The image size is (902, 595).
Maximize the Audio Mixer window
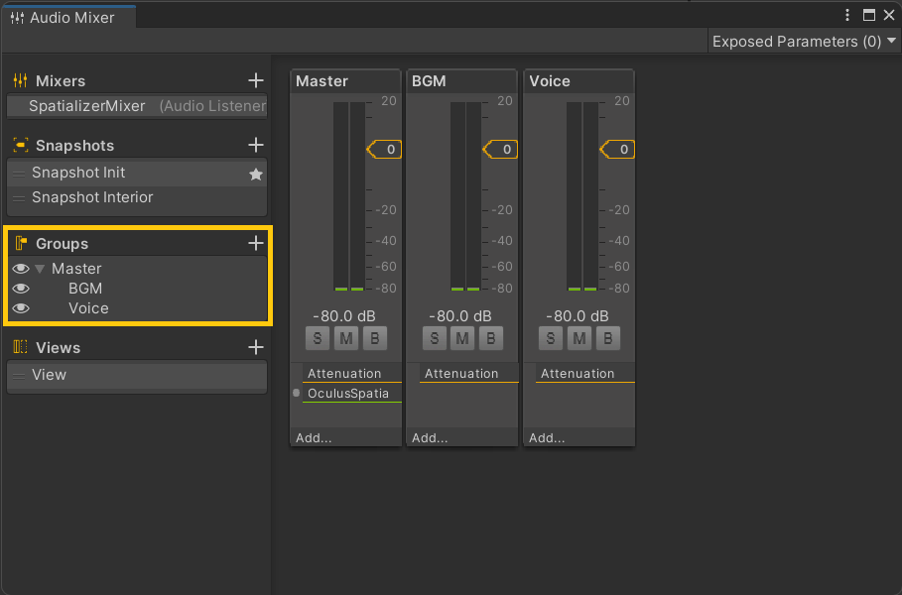[x=868, y=15]
